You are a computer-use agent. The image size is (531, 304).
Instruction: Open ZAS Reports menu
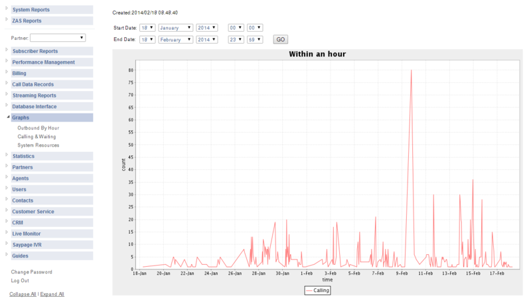point(52,21)
